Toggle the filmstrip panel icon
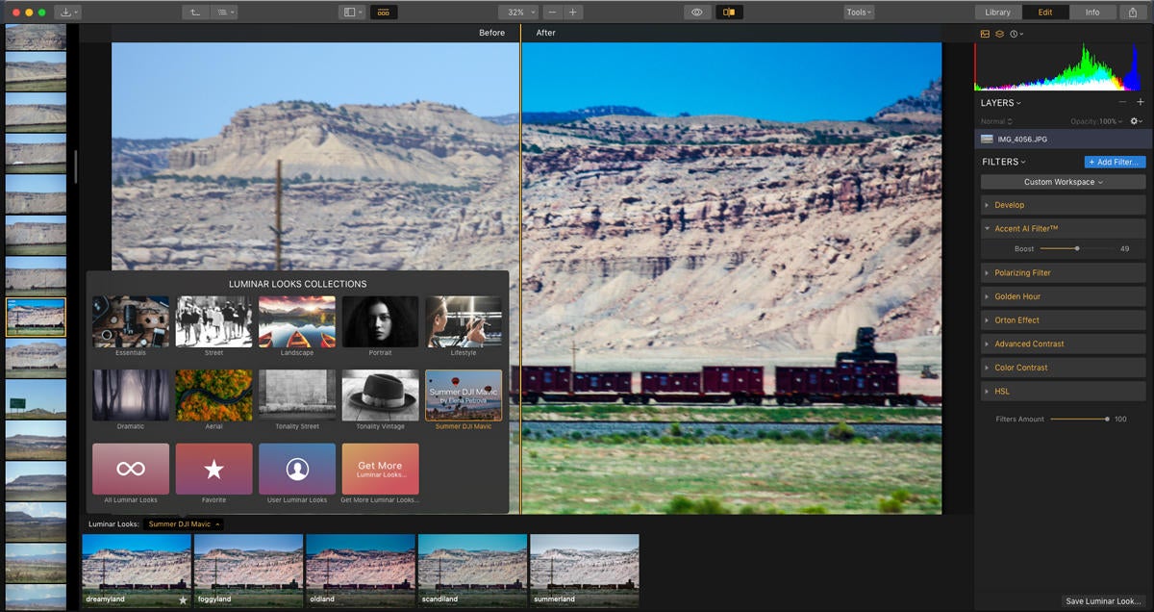1154x612 pixels. coord(384,13)
